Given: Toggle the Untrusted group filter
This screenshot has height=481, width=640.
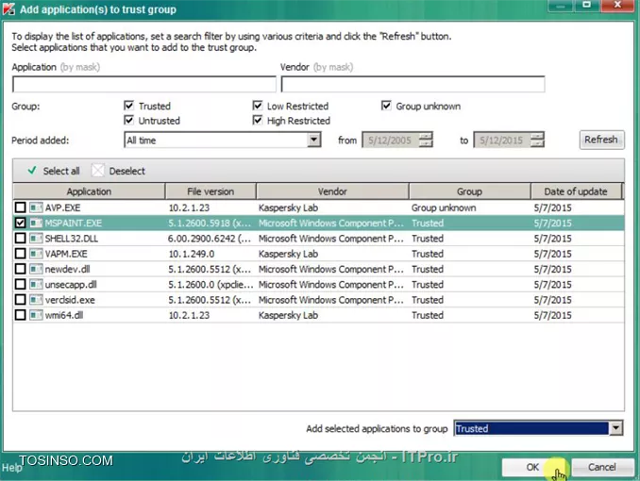Looking at the screenshot, I should (x=129, y=121).
